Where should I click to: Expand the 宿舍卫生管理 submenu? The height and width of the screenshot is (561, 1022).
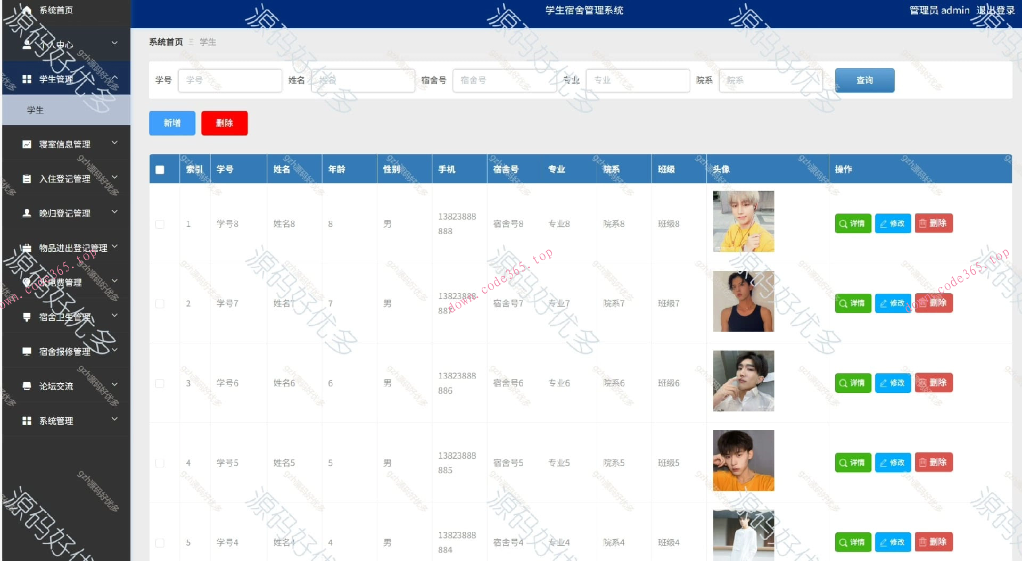click(x=114, y=315)
